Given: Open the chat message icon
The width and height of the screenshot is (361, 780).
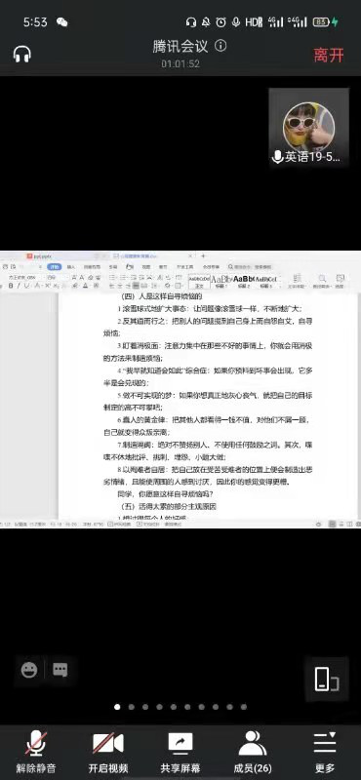Looking at the screenshot, I should pos(60,670).
